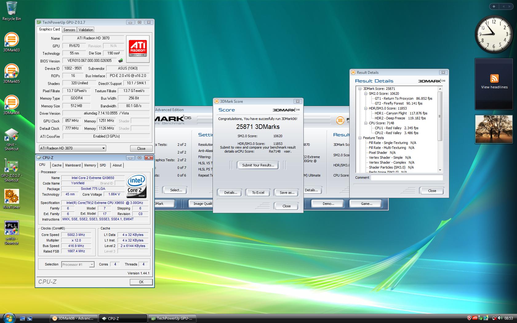517x323 pixels.
Task: Switch to the Mainboard tab in CPU-Z
Action: point(73,165)
